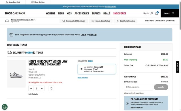Open the shopping bag icon

click(157, 13)
